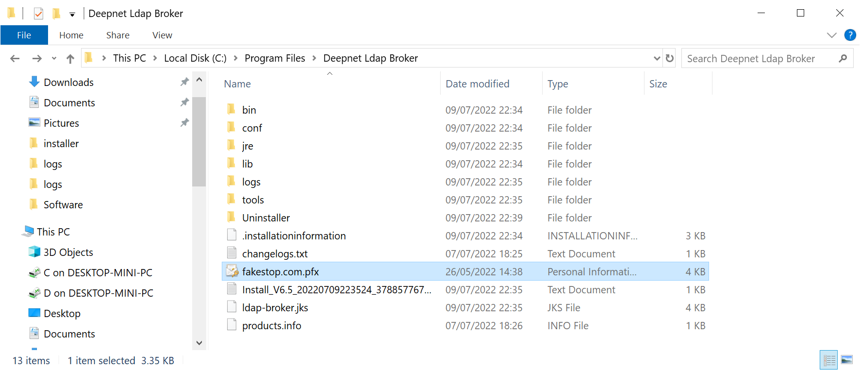Go forward with the right arrow
The width and height of the screenshot is (860, 370).
pyautogui.click(x=37, y=59)
